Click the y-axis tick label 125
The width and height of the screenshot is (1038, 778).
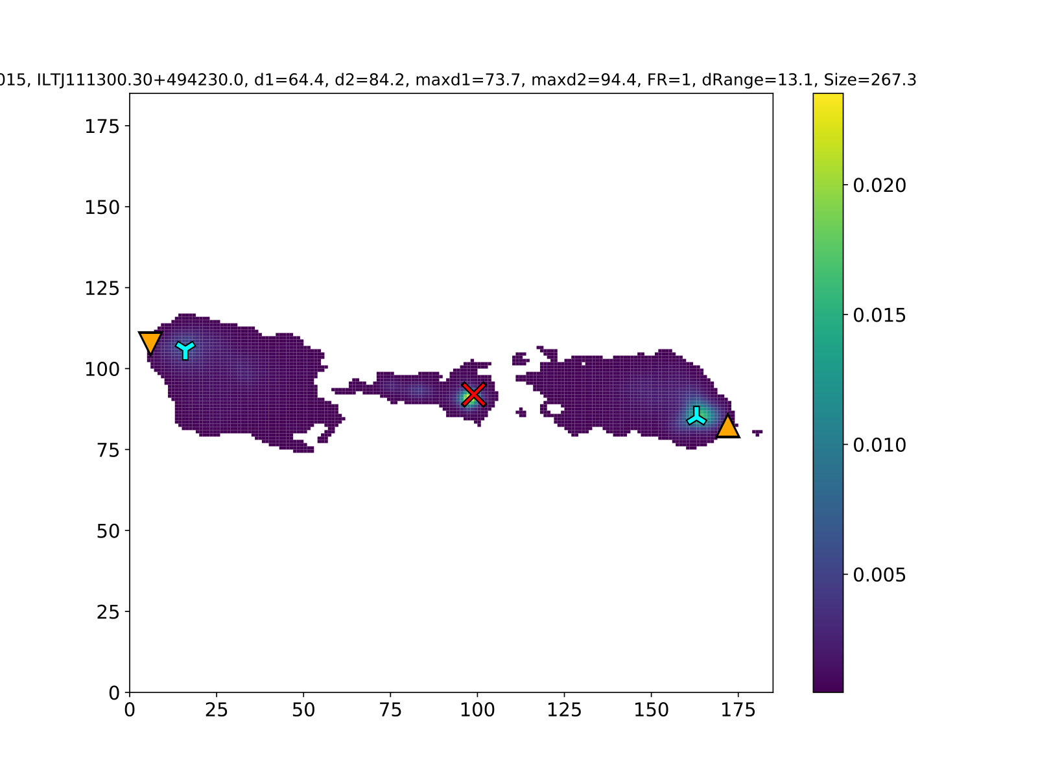click(x=102, y=288)
